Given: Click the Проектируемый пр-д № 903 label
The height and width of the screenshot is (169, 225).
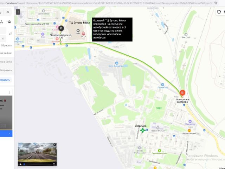Looking at the screenshot, I should pyautogui.click(x=37, y=24).
